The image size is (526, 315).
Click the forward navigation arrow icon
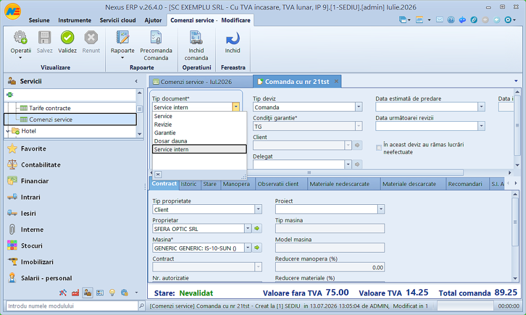pos(497,20)
